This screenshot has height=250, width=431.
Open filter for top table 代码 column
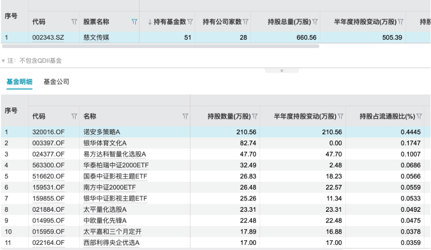(74, 22)
